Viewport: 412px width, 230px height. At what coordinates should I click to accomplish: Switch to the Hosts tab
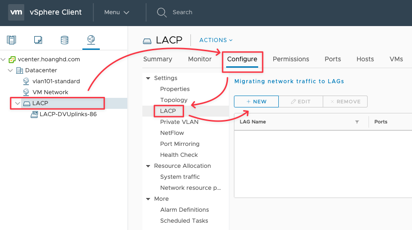tap(365, 59)
